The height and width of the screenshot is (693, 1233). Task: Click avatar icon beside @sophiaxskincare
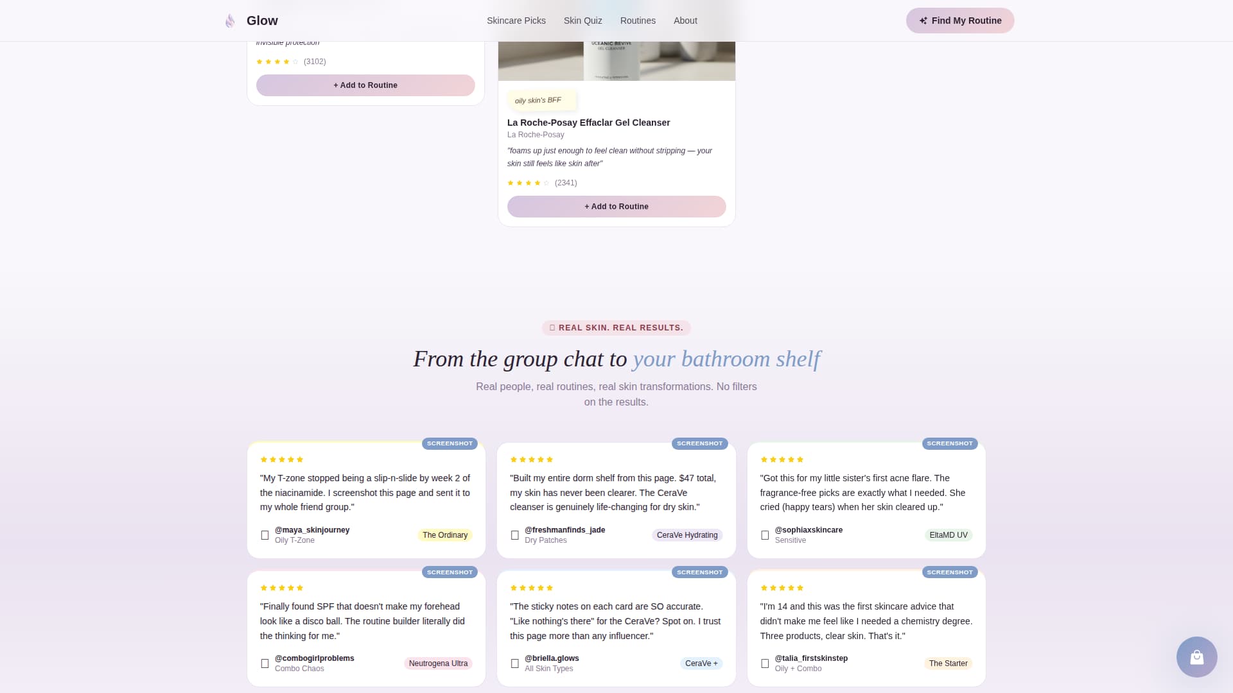click(764, 535)
